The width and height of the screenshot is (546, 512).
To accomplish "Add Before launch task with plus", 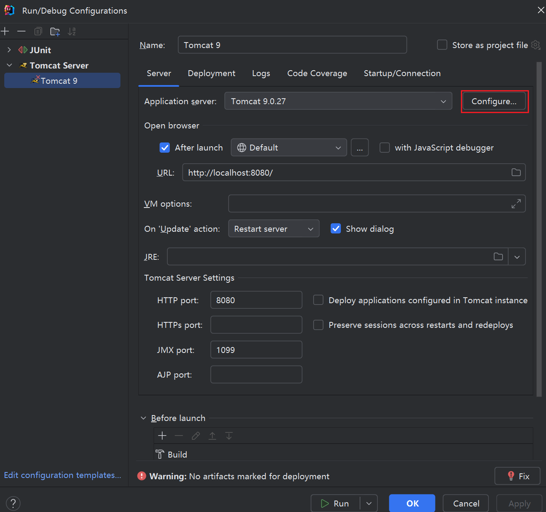I will (x=162, y=436).
